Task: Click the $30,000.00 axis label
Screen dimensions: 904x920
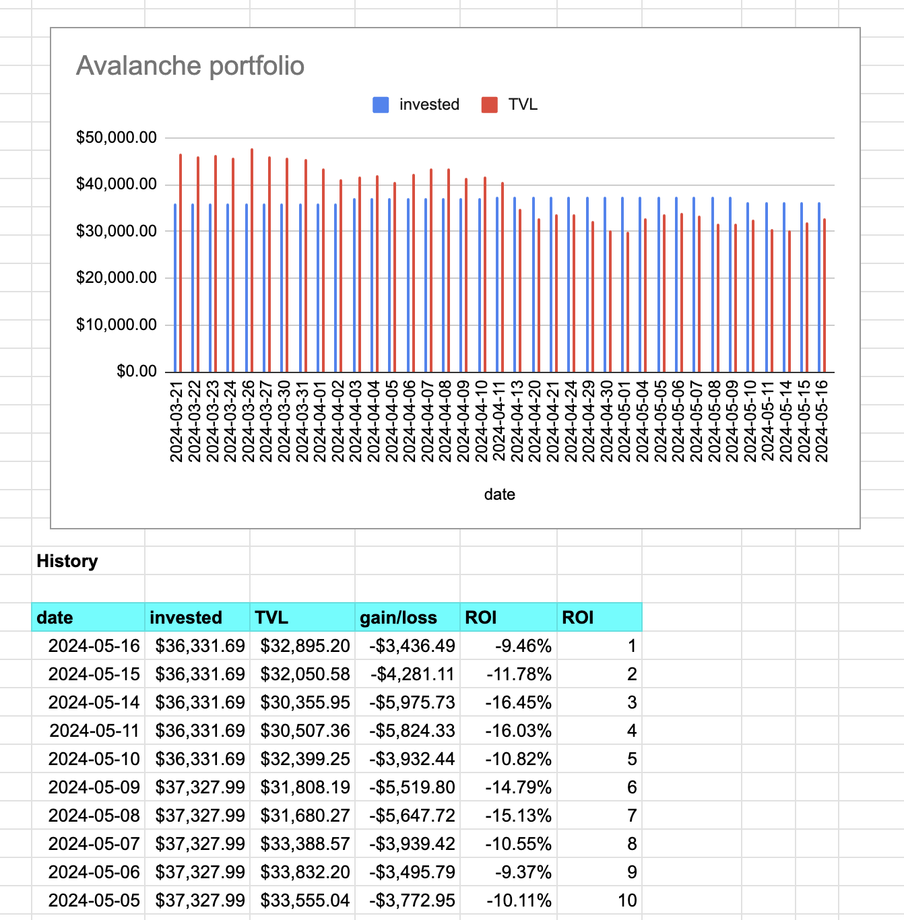Action: pos(116,232)
